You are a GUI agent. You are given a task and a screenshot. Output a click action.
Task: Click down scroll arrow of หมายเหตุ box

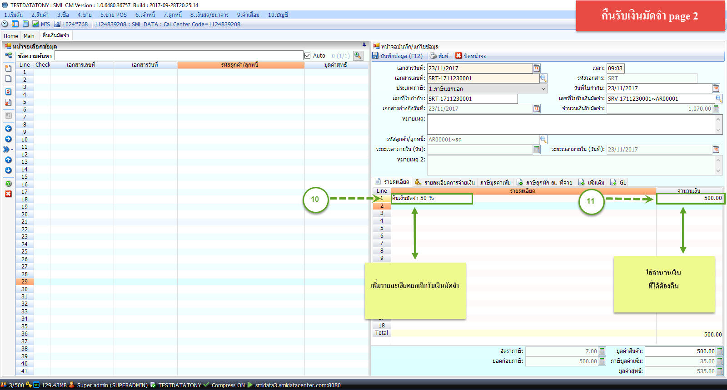718,130
